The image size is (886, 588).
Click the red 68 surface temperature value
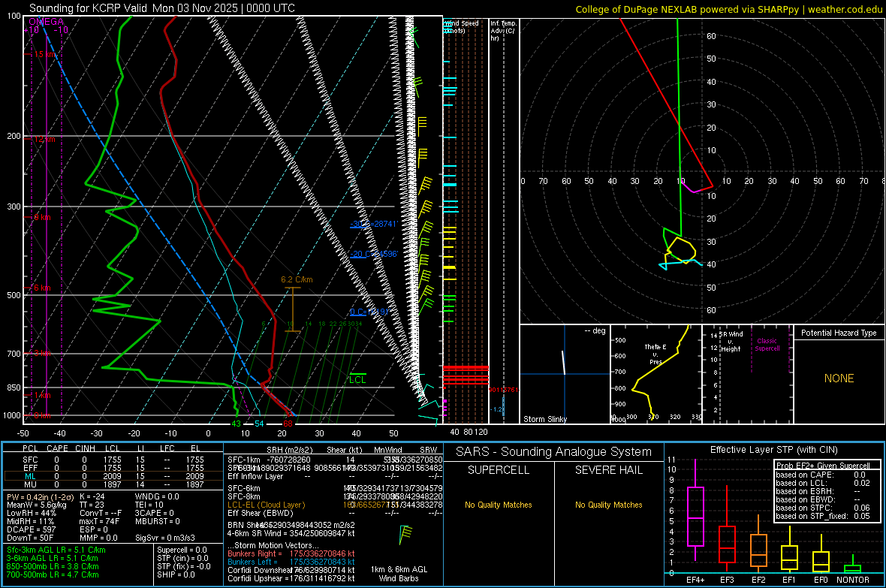(288, 424)
